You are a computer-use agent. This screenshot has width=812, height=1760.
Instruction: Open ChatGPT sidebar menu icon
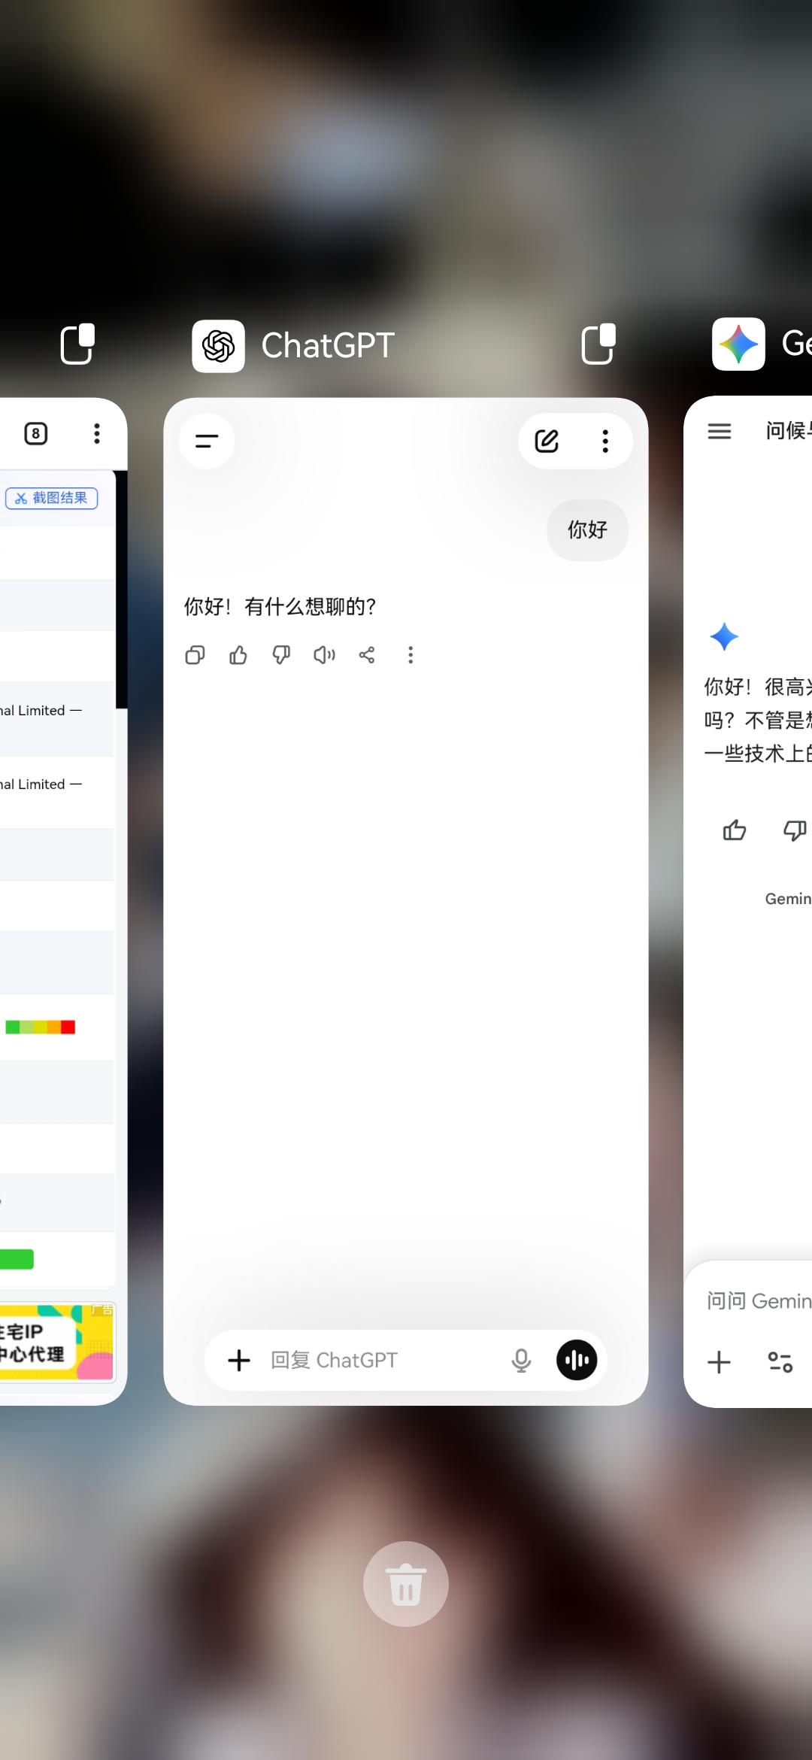click(207, 441)
